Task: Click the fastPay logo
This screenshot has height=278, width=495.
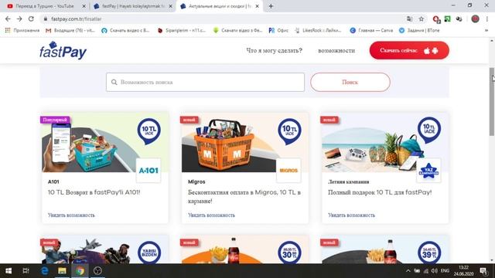Action: point(63,50)
